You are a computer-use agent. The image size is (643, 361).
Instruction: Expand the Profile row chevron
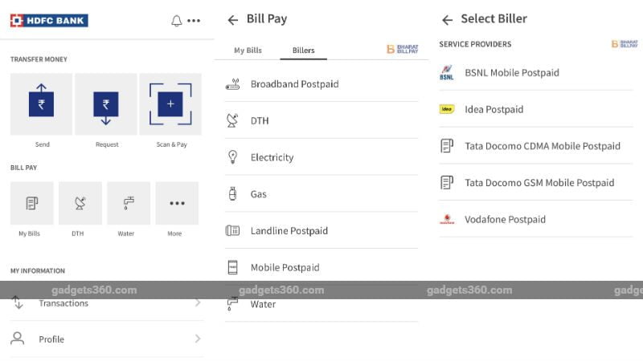[x=198, y=339]
